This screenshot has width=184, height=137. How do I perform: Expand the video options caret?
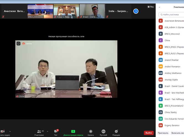pyautogui.click(x=10, y=131)
